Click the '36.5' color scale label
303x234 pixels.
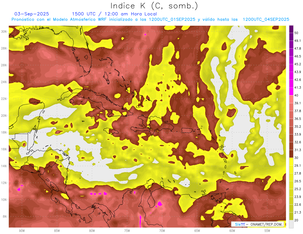(x=297, y=119)
